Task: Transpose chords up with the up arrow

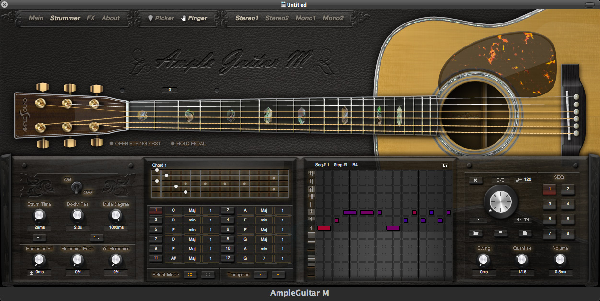Action: pyautogui.click(x=261, y=275)
